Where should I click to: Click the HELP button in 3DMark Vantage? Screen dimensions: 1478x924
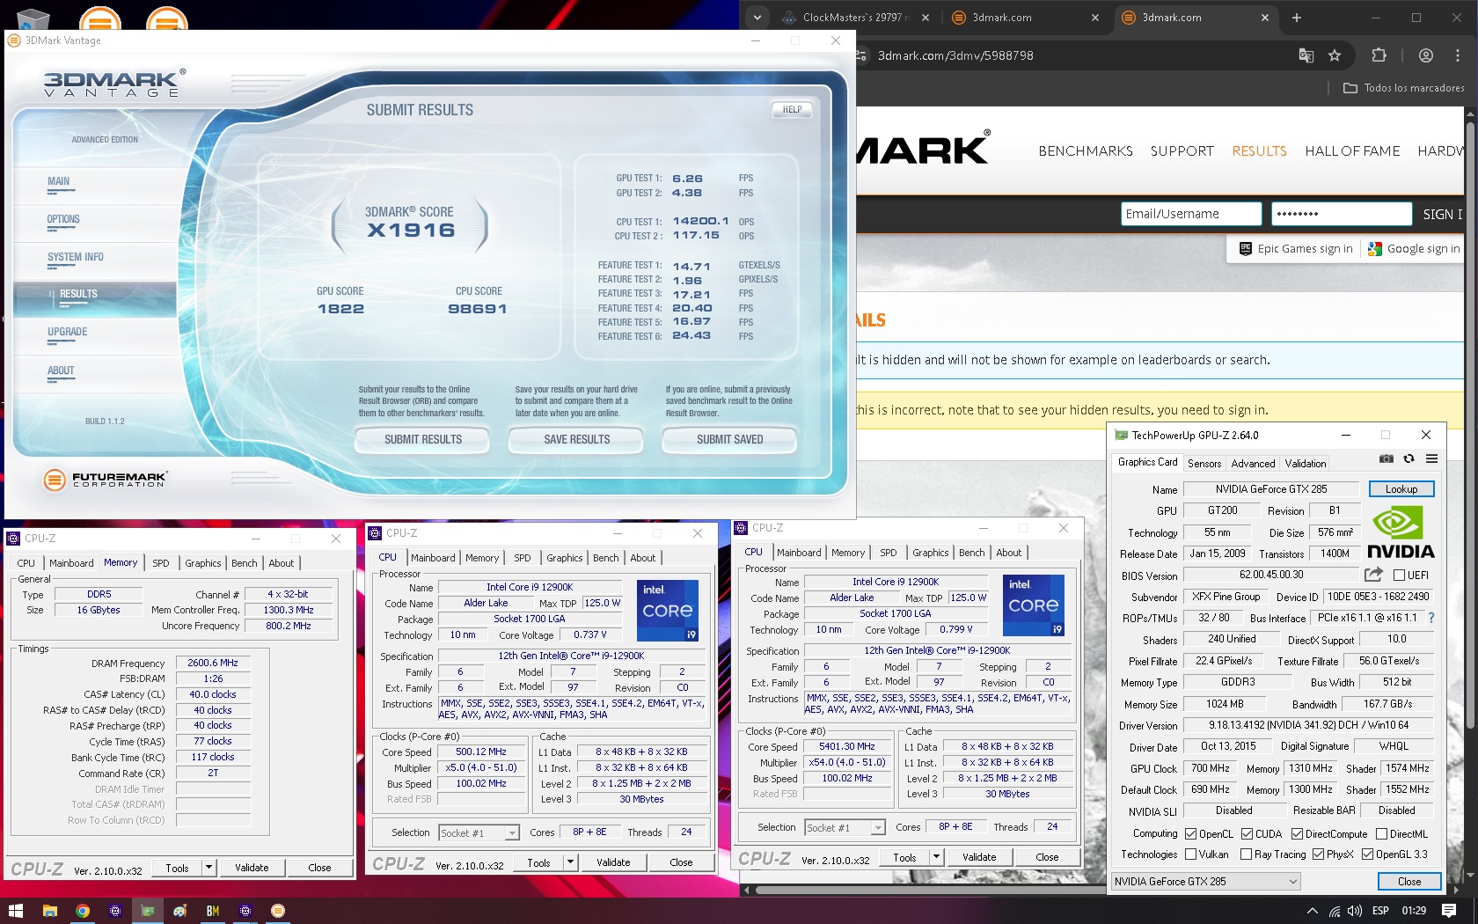pos(792,110)
